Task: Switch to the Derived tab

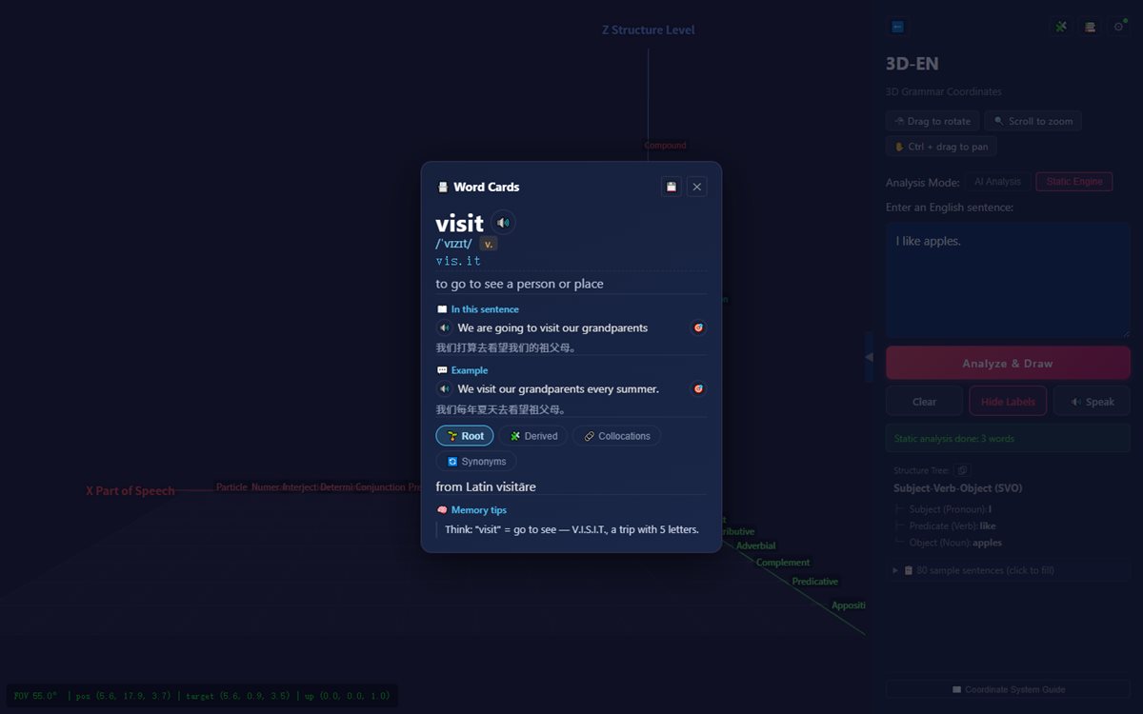Action: (533, 436)
